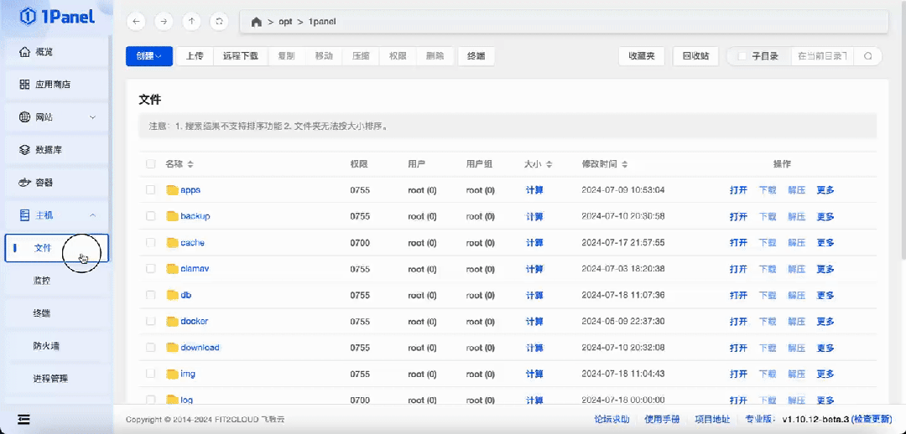Click 打开 for the backup row
Screen dimensions: 906x434
pyautogui.click(x=738, y=217)
